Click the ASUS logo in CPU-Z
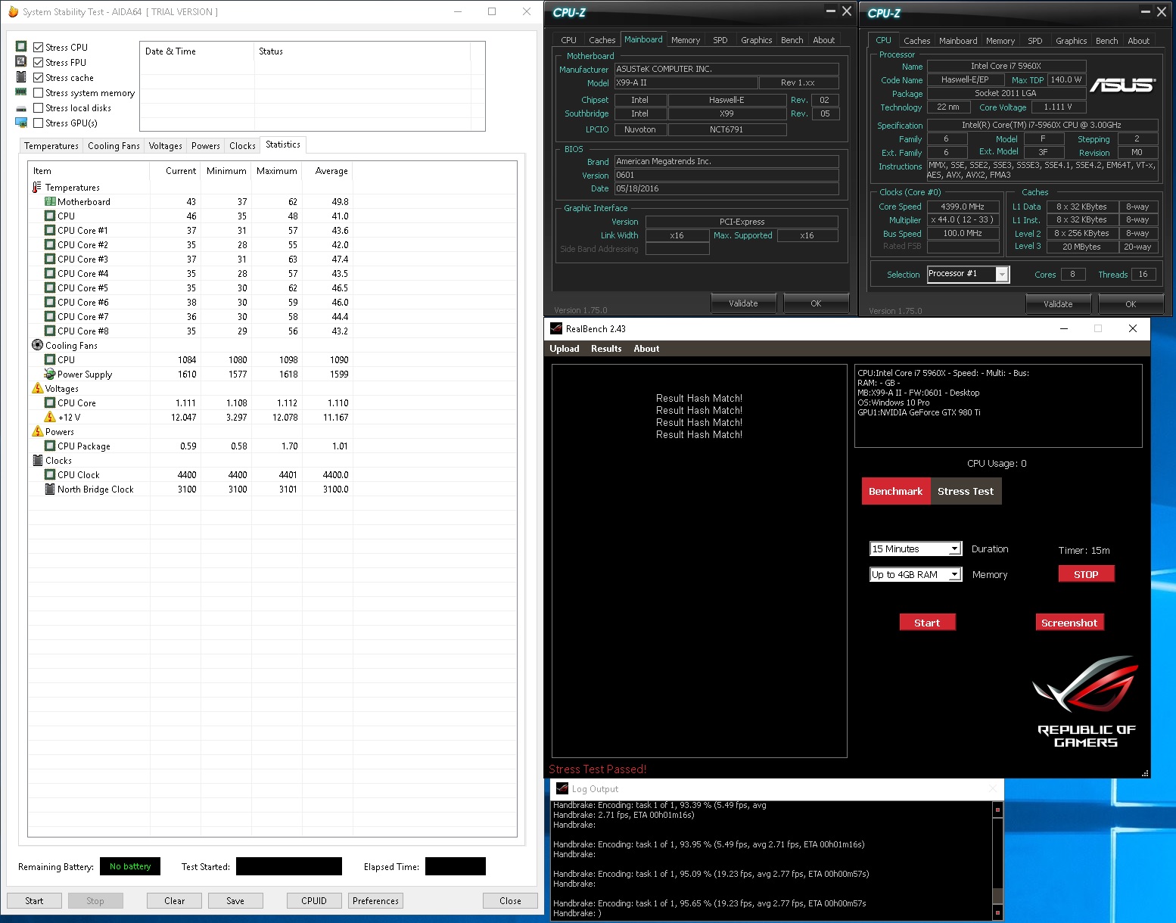The width and height of the screenshot is (1176, 923). pyautogui.click(x=1122, y=85)
